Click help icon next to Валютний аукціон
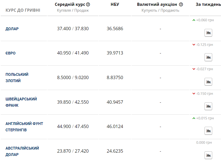221x163 pixels. 181,5
